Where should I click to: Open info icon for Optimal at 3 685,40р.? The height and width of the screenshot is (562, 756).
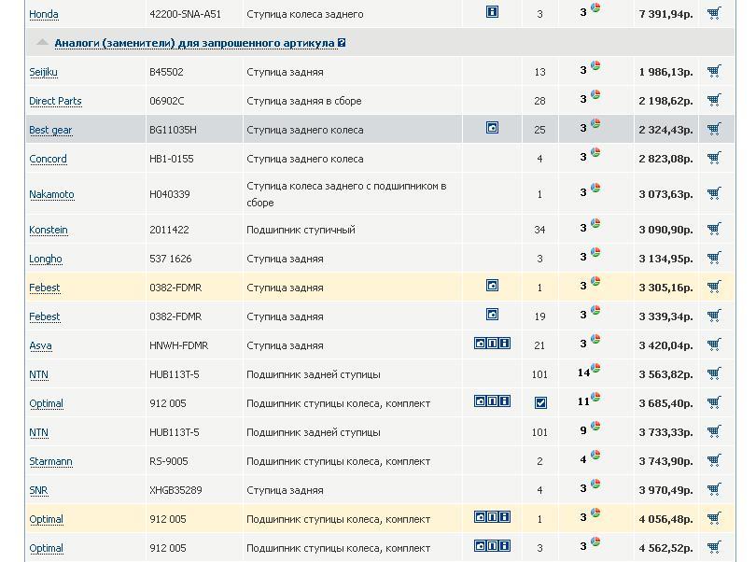tap(504, 401)
